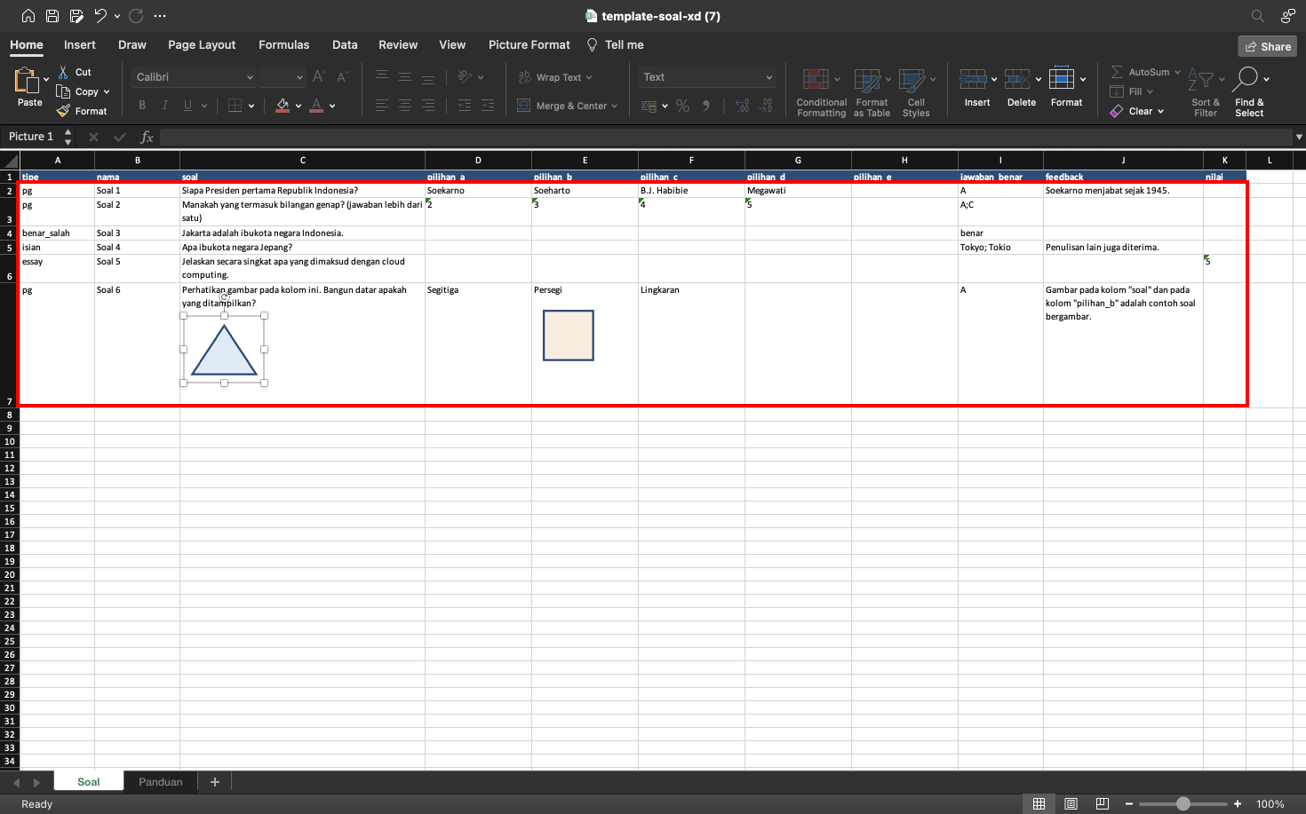
Task: Select the beige square picture in column E
Action: click(569, 336)
